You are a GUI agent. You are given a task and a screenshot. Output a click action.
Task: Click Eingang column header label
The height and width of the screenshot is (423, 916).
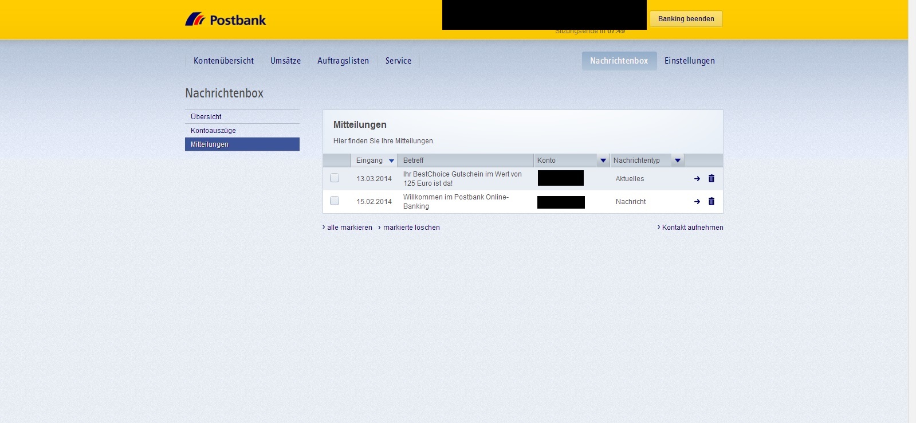click(x=369, y=160)
